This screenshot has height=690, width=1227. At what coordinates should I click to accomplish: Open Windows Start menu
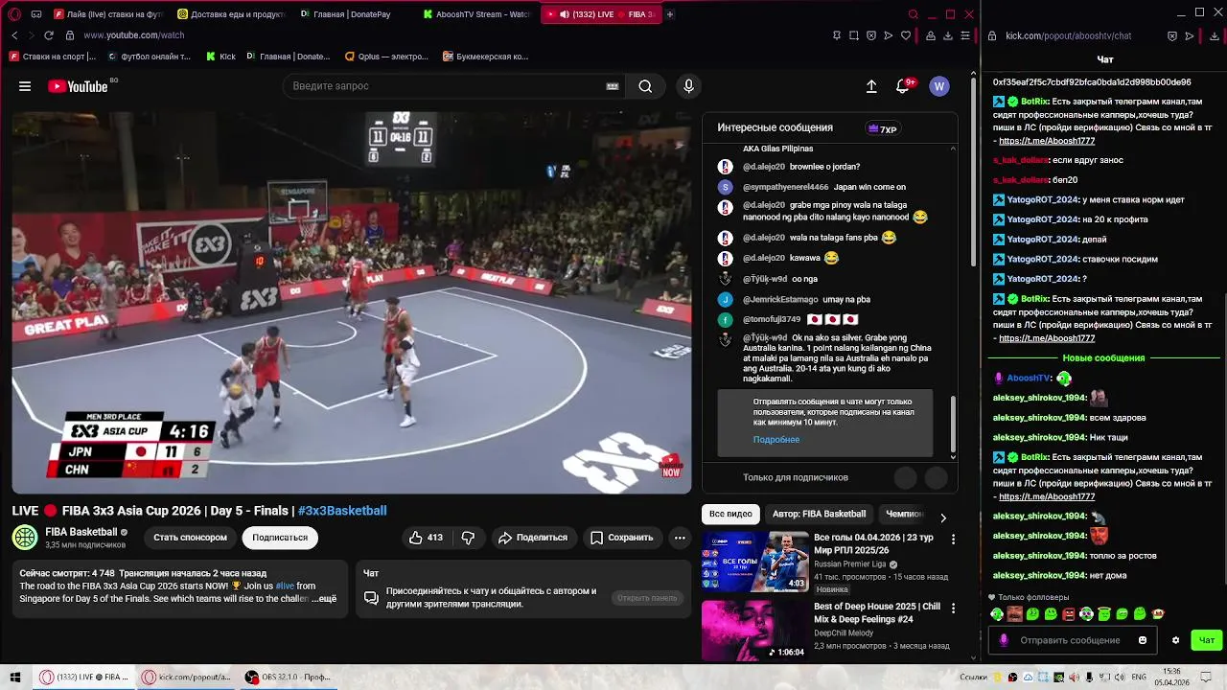tap(15, 678)
